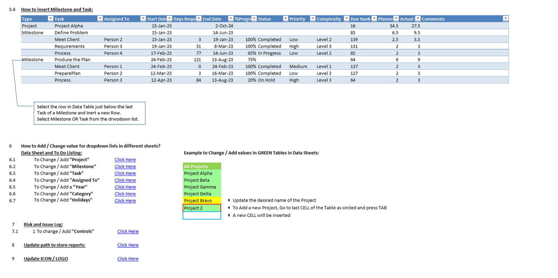Click the empty blue-bordered new cell
The image size is (558, 278).
[202, 216]
